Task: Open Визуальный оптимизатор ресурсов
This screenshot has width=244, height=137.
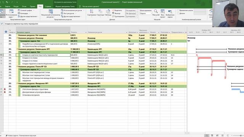Action: point(51,14)
